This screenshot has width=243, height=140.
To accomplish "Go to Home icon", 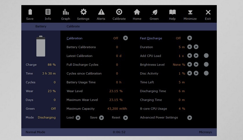I will 137,12.
